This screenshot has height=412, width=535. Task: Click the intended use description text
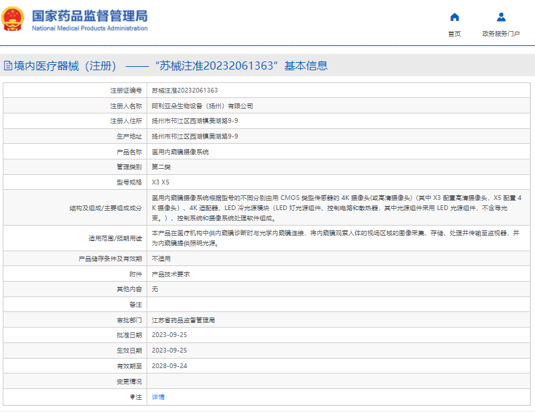[336, 238]
